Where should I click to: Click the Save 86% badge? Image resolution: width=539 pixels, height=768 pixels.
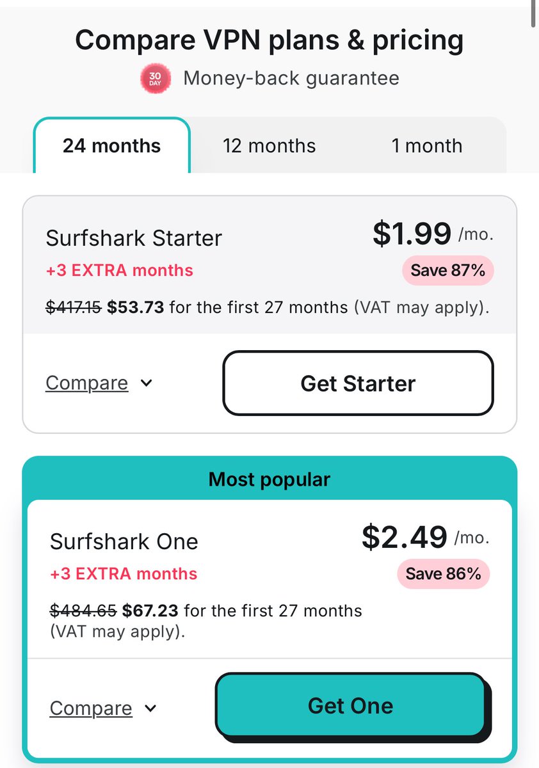coord(444,573)
